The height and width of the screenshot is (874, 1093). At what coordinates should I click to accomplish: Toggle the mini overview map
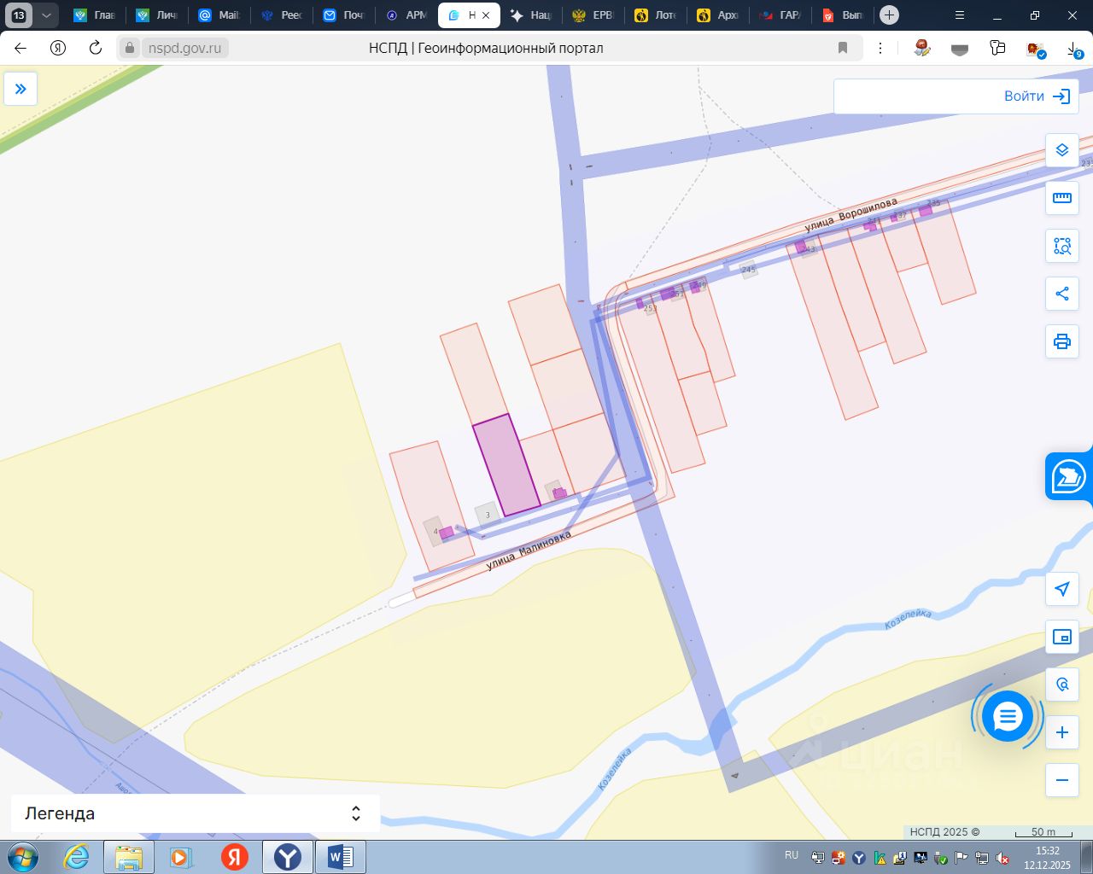tap(1062, 637)
